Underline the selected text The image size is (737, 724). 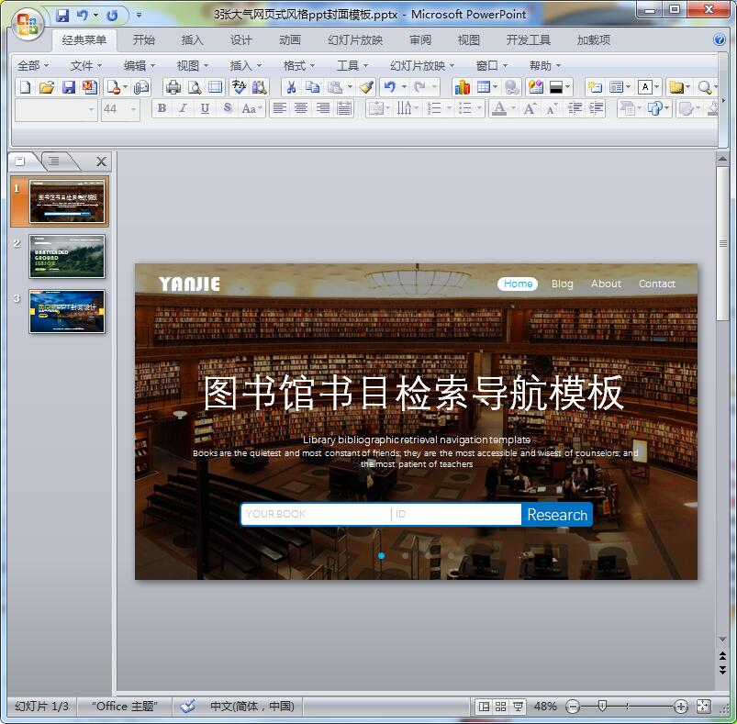[205, 108]
